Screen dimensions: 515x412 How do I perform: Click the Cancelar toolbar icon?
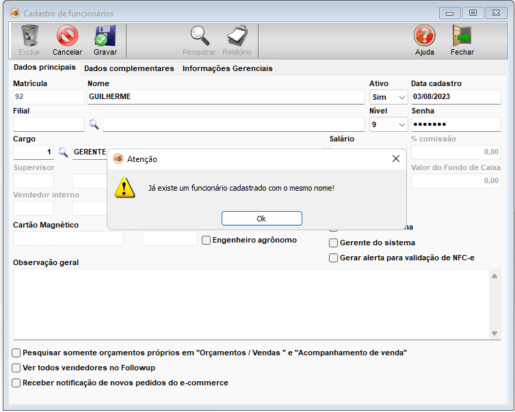[67, 36]
